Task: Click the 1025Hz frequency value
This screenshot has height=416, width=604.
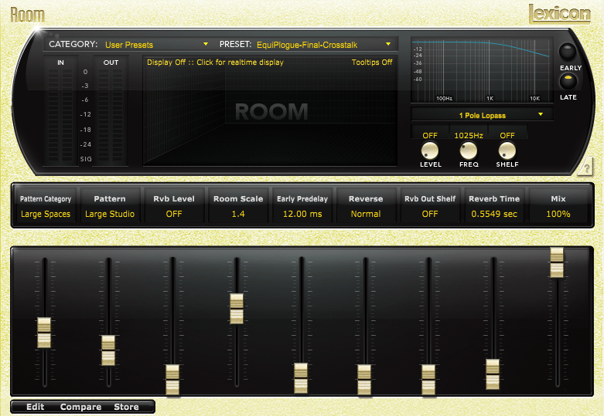Action: click(x=469, y=135)
